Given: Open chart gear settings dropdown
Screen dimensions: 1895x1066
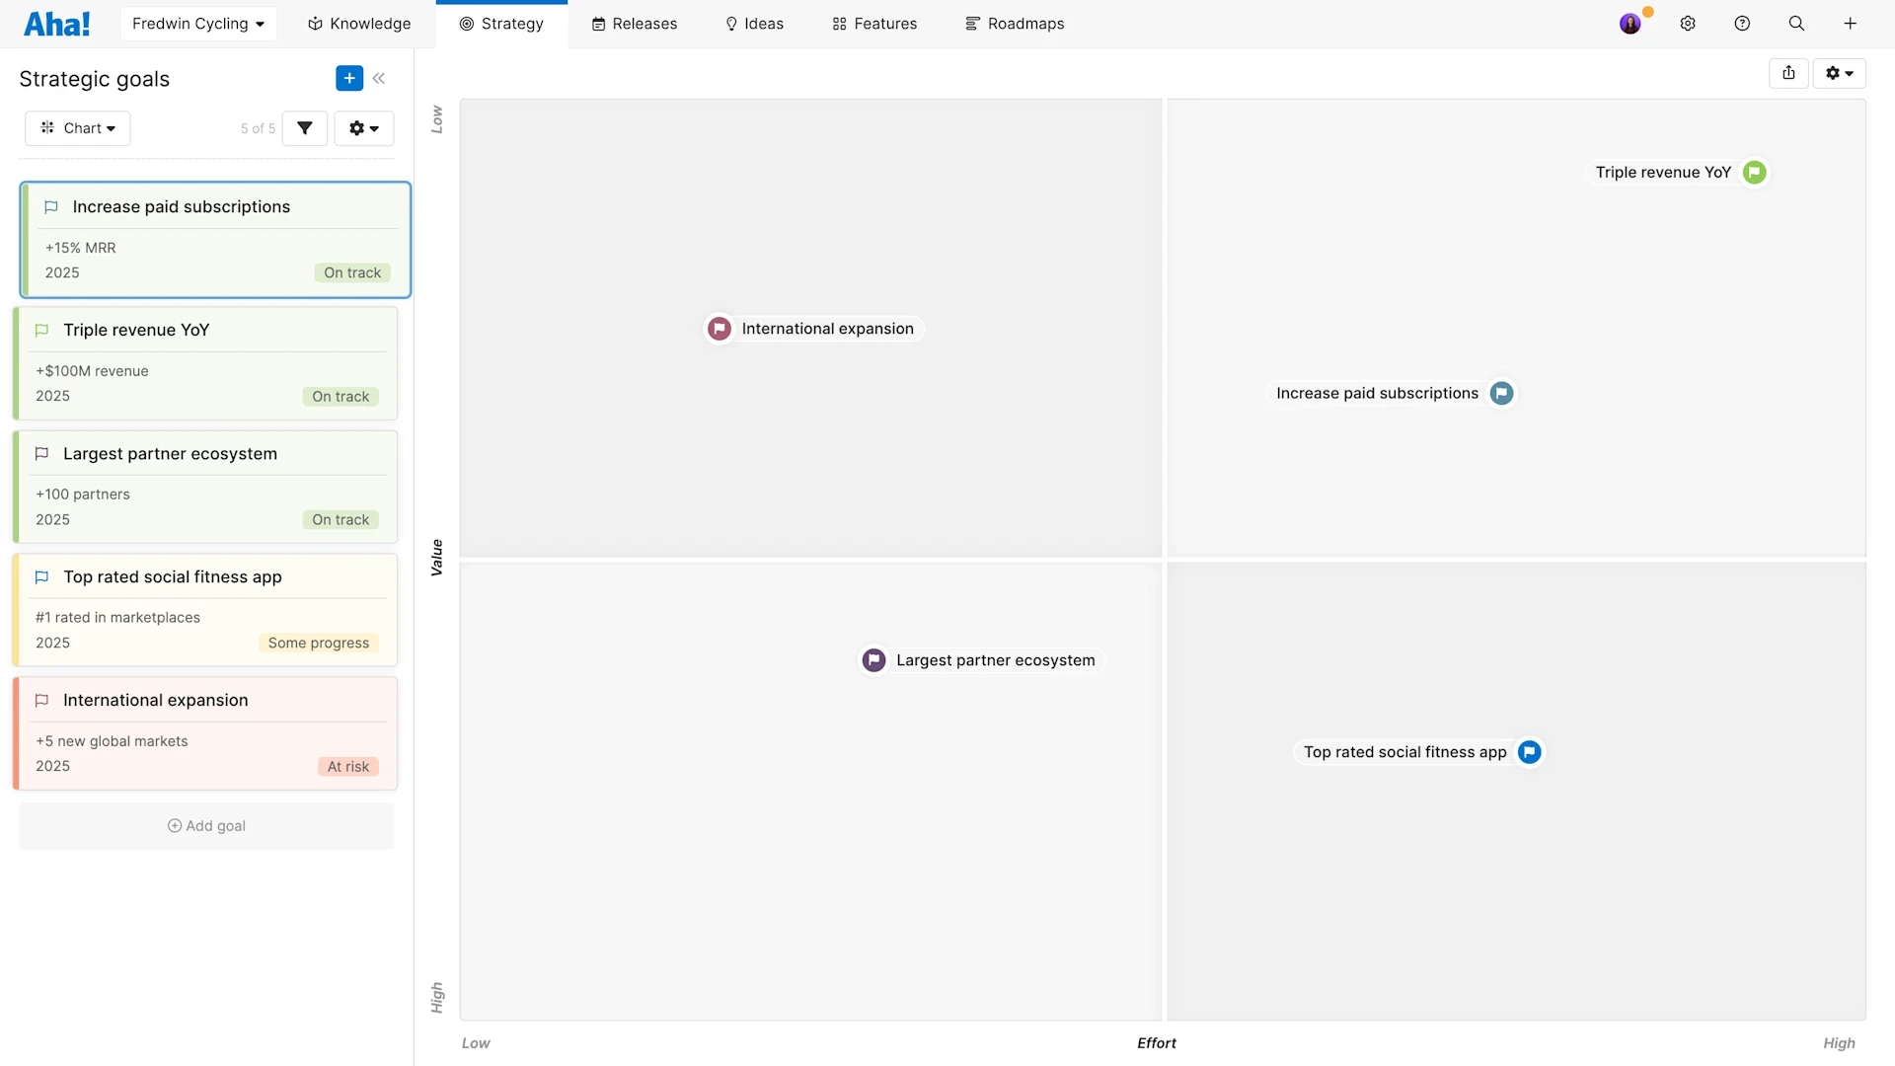Looking at the screenshot, I should click(1839, 73).
